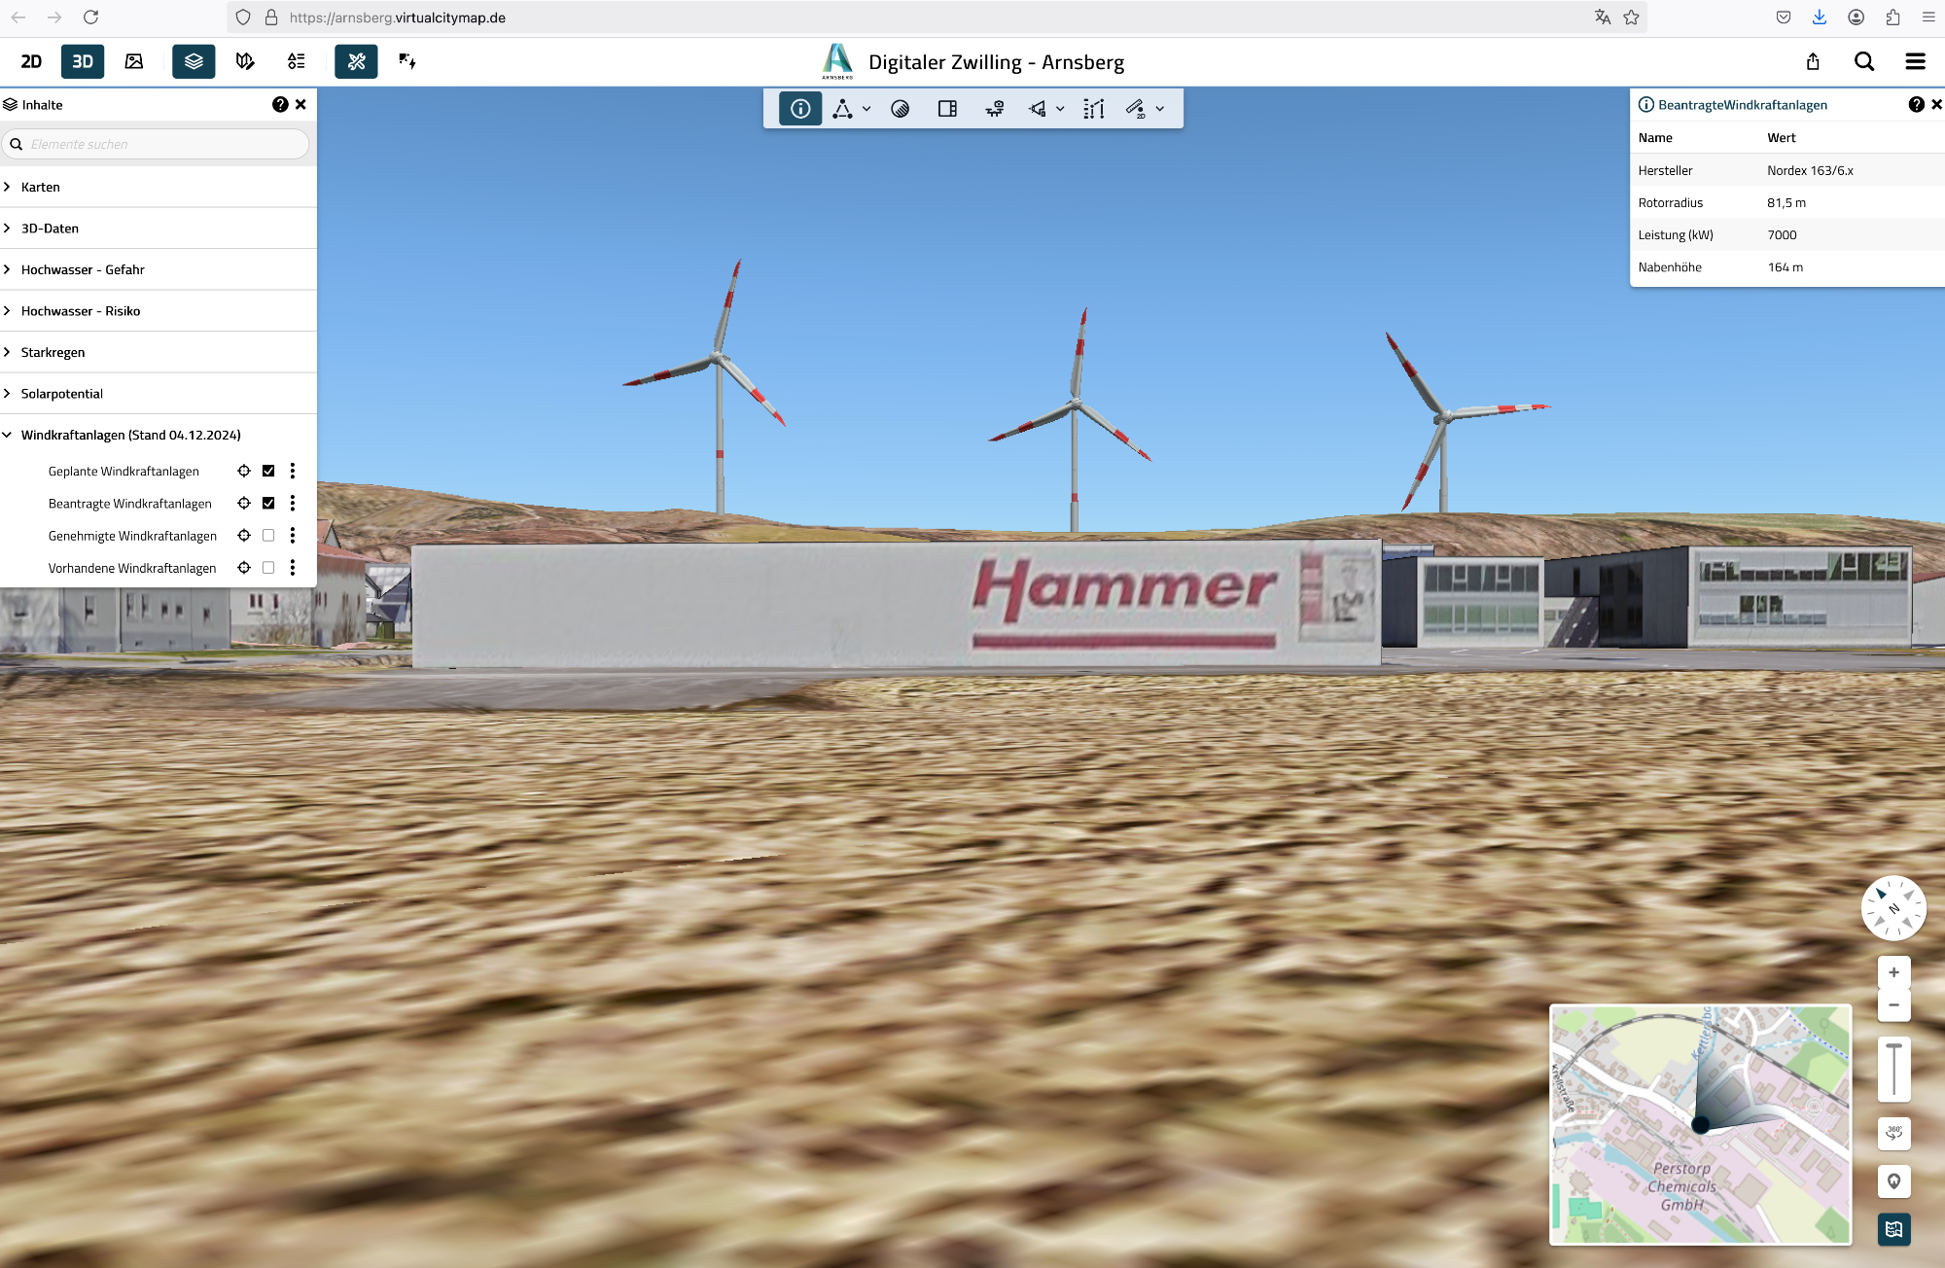The image size is (1945, 1268).
Task: Toggle the layers content panel icon
Action: pyautogui.click(x=194, y=61)
